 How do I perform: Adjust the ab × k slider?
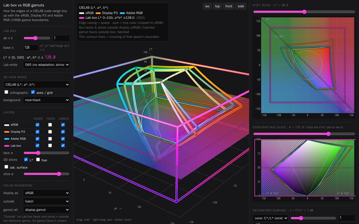[x=37, y=38]
